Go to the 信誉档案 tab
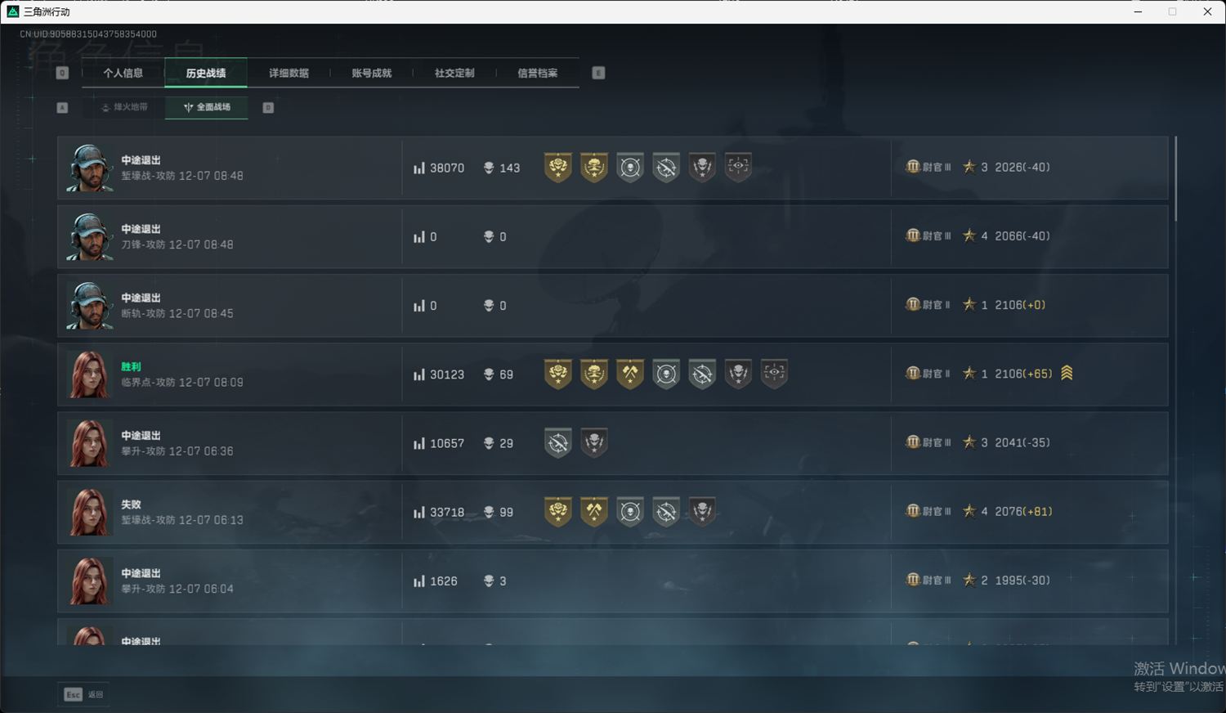 click(538, 73)
